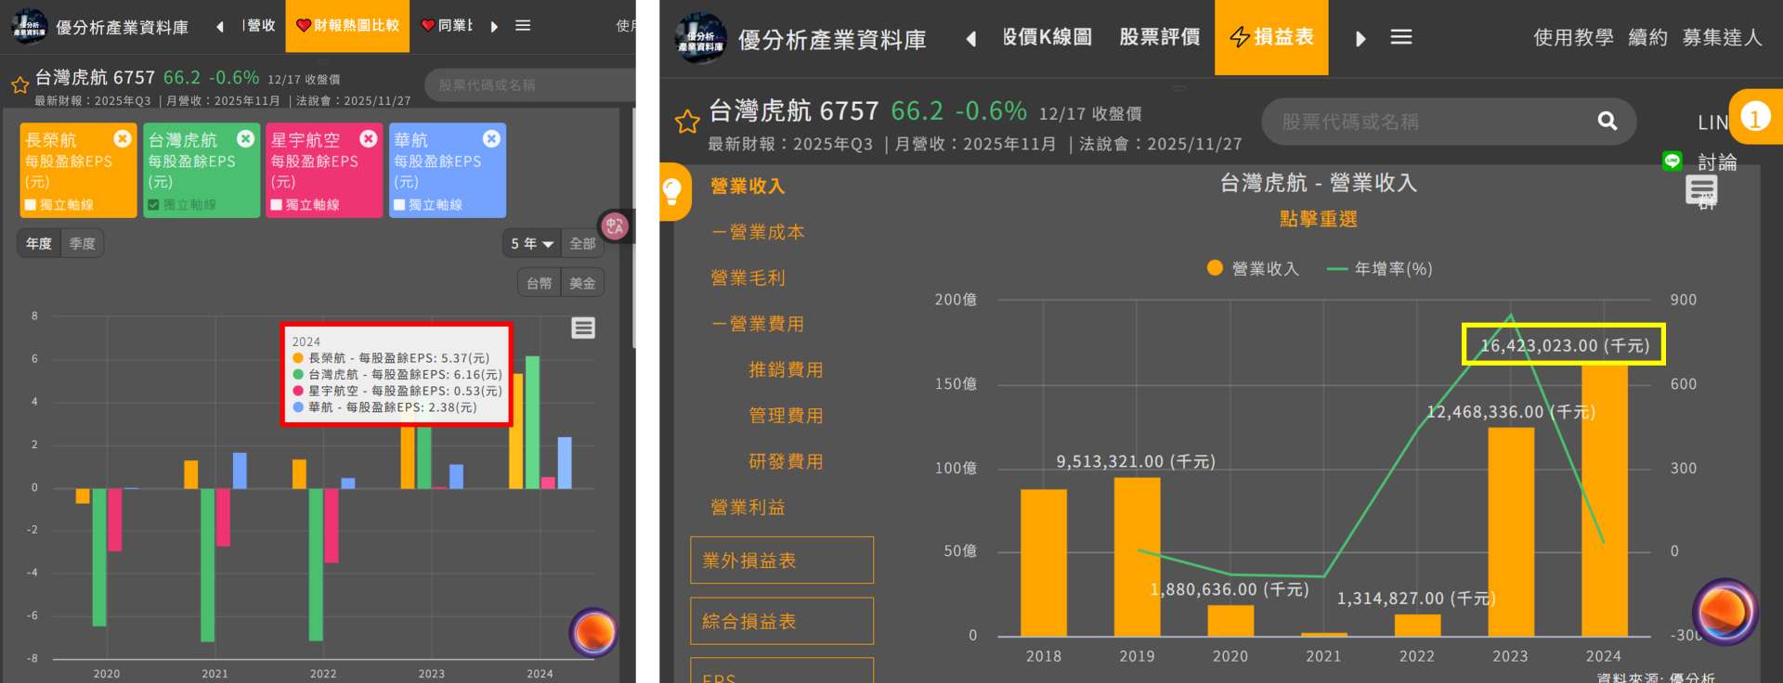
Task: Open the left chart's export menu icon
Action: point(583,328)
